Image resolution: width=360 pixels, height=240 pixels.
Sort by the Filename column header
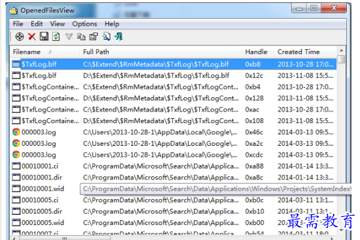pos(45,52)
